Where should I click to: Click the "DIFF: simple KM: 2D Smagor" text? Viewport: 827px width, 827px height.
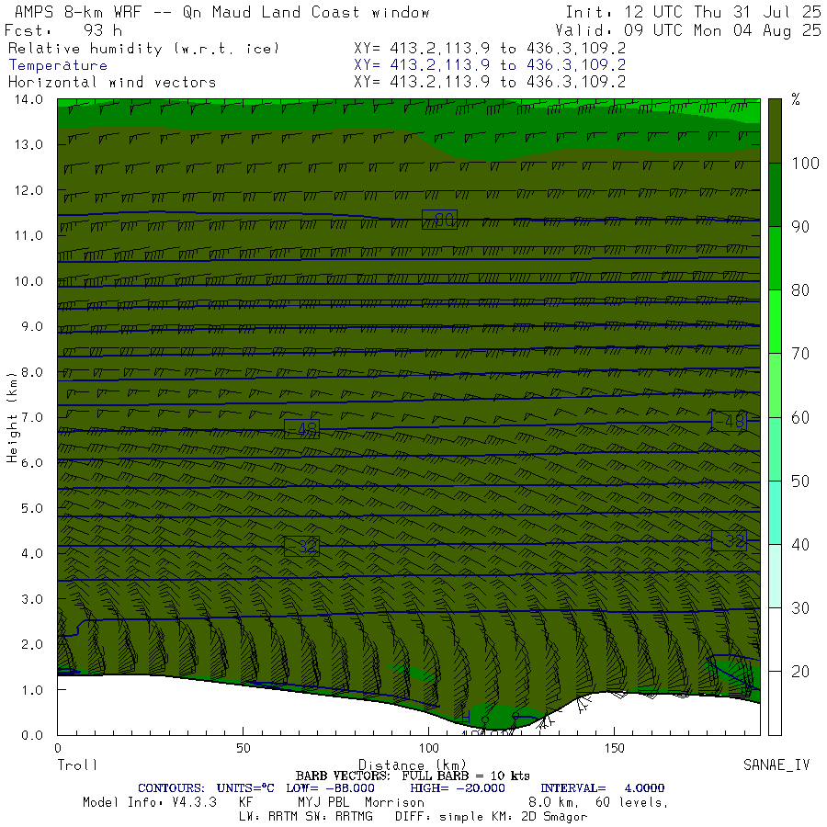[x=491, y=817]
